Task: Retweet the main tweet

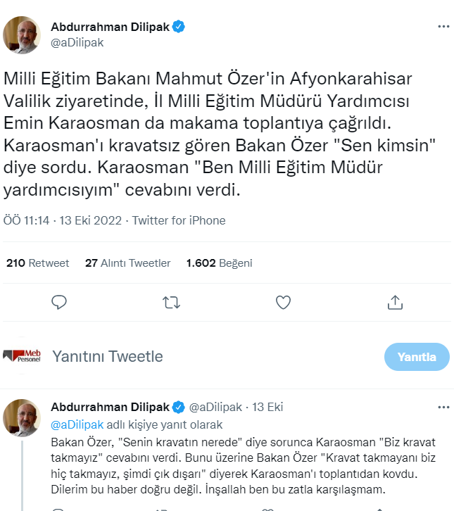Action: tap(171, 302)
